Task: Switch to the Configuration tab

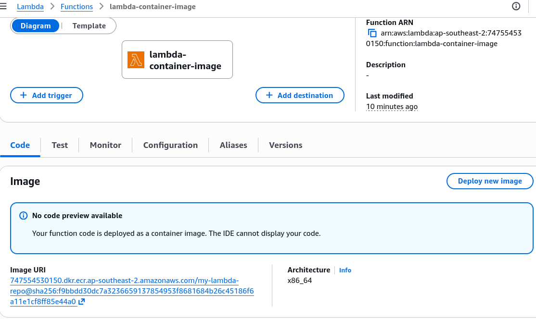Action: click(x=170, y=145)
